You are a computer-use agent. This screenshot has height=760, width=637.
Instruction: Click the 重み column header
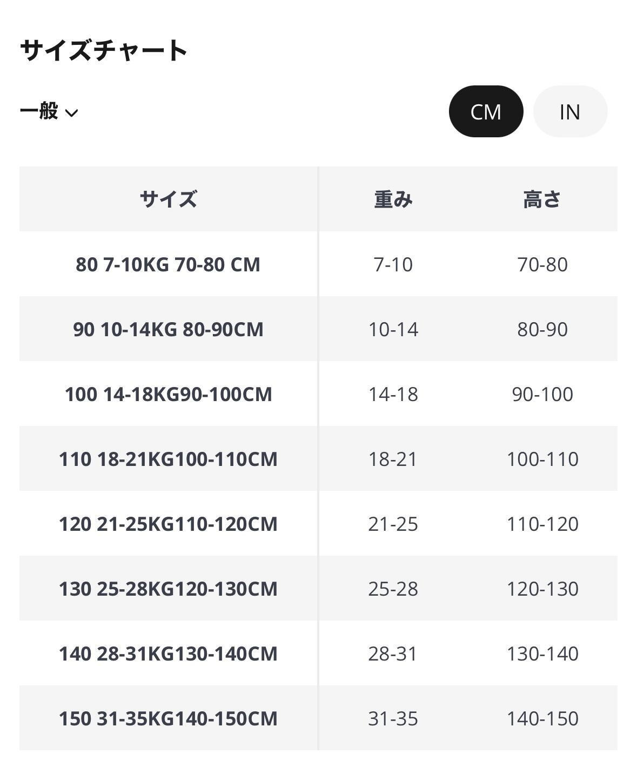[x=393, y=199]
